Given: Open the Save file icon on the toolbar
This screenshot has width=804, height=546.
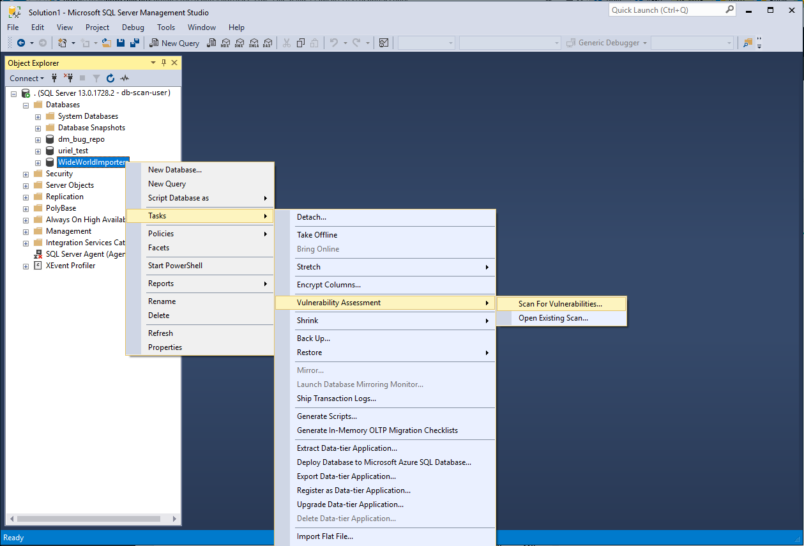Looking at the screenshot, I should (x=121, y=43).
